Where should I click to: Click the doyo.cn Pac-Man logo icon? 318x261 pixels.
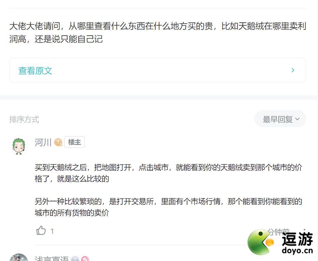click(x=261, y=242)
